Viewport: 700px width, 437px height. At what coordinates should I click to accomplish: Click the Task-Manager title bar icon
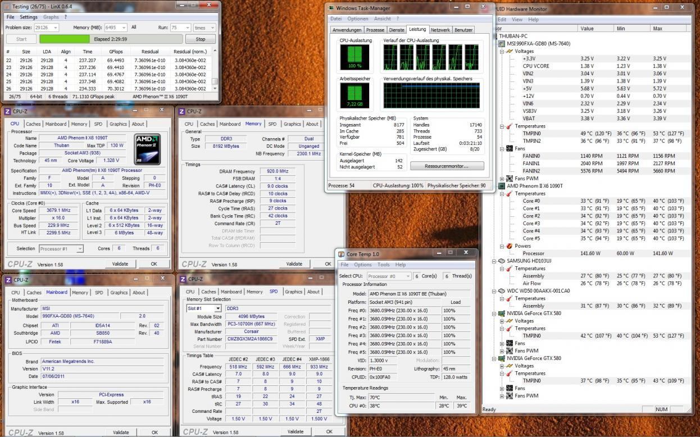(331, 8)
